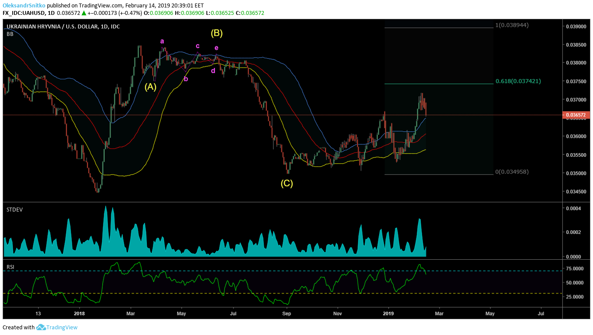Select the STDEV indicator label

pyautogui.click(x=14, y=210)
